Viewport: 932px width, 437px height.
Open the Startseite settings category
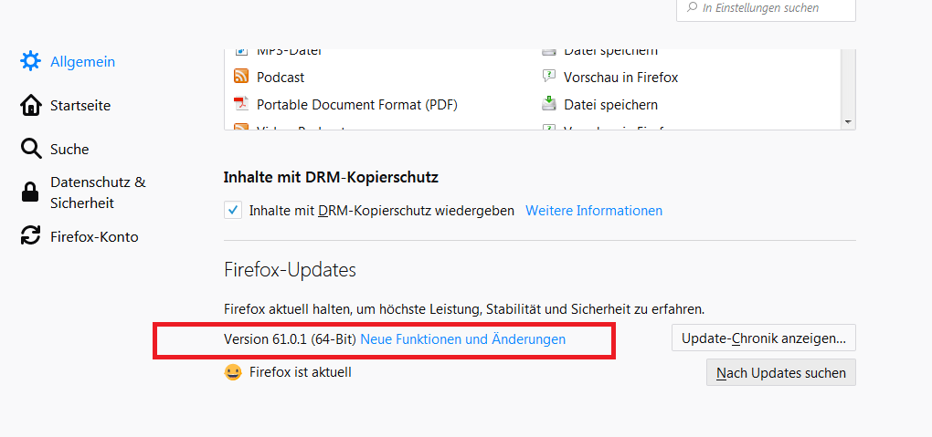tap(80, 105)
